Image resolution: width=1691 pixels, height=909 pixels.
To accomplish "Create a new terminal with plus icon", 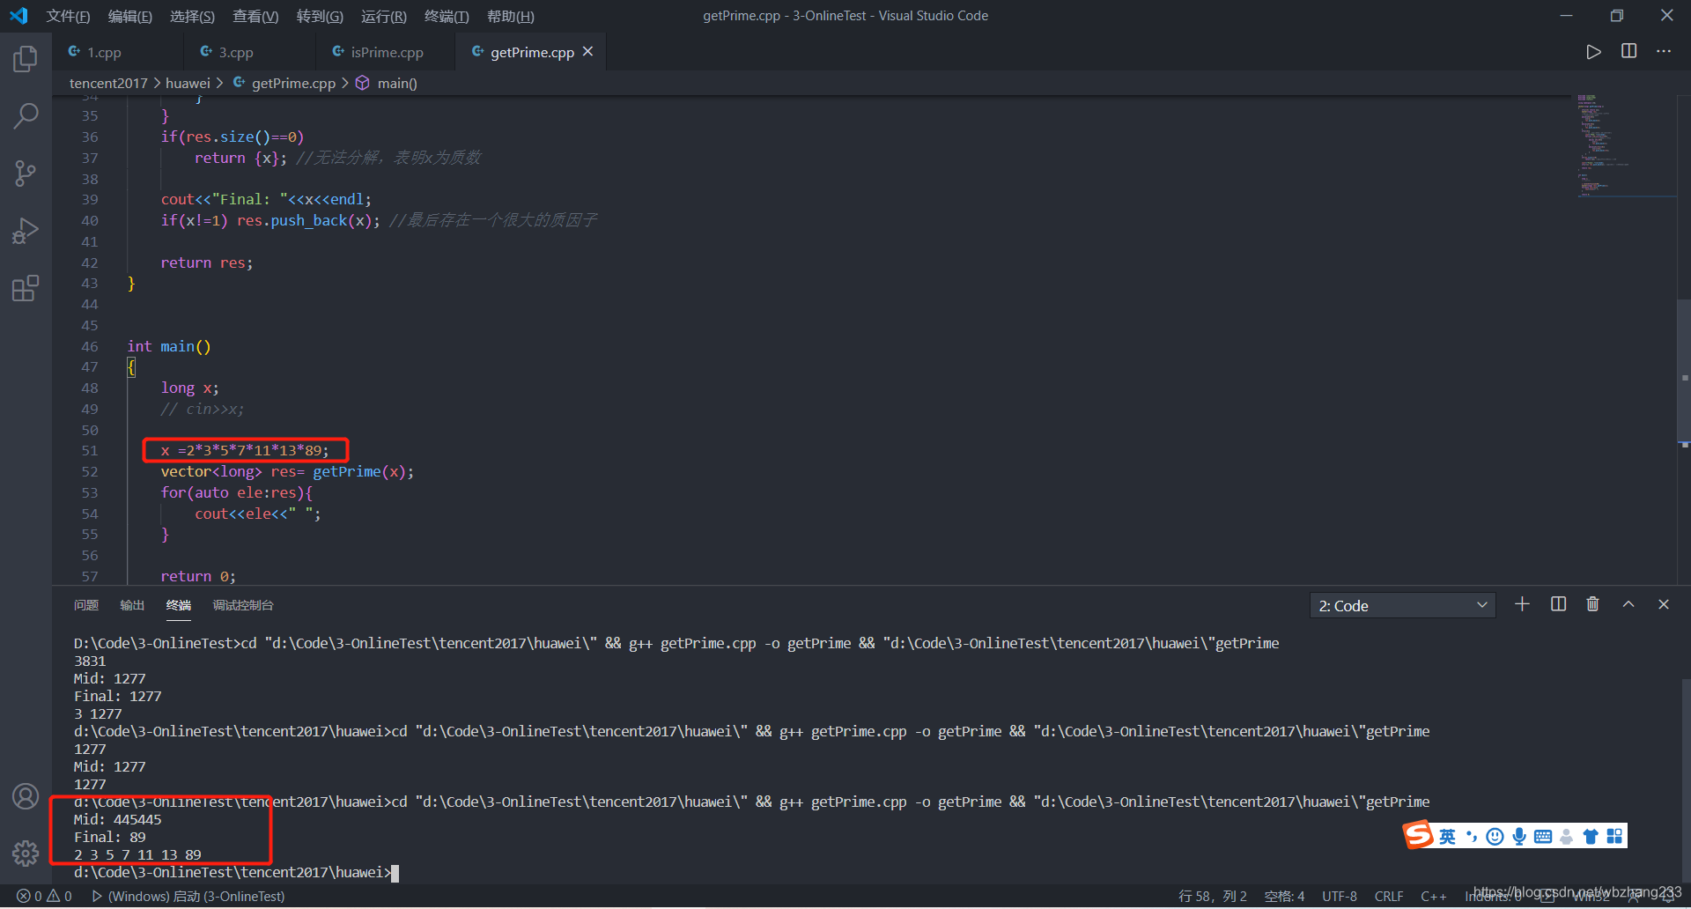I will point(1522,604).
